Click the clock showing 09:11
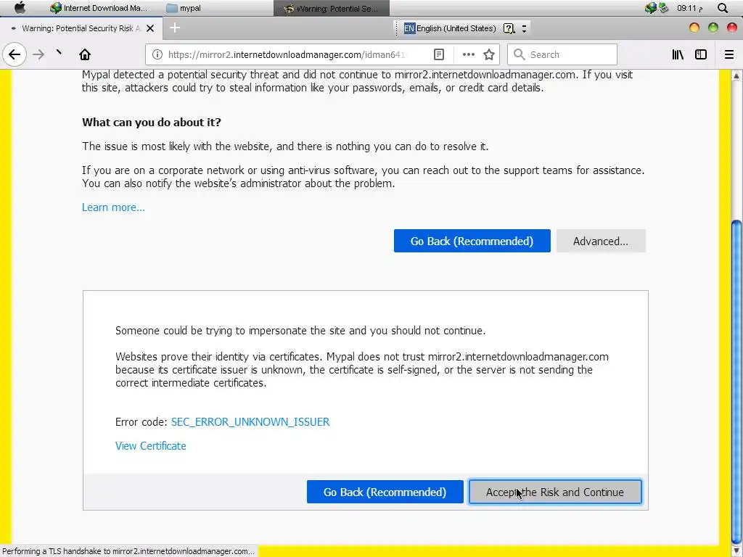Viewport: 743px width, 557px height. [x=689, y=8]
